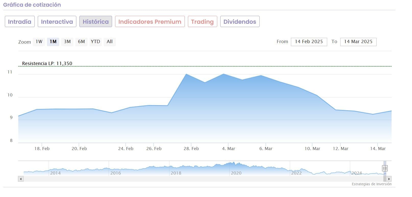Click the Estrategias de Inversión credit link
The width and height of the screenshot is (412, 197).
(x=371, y=184)
